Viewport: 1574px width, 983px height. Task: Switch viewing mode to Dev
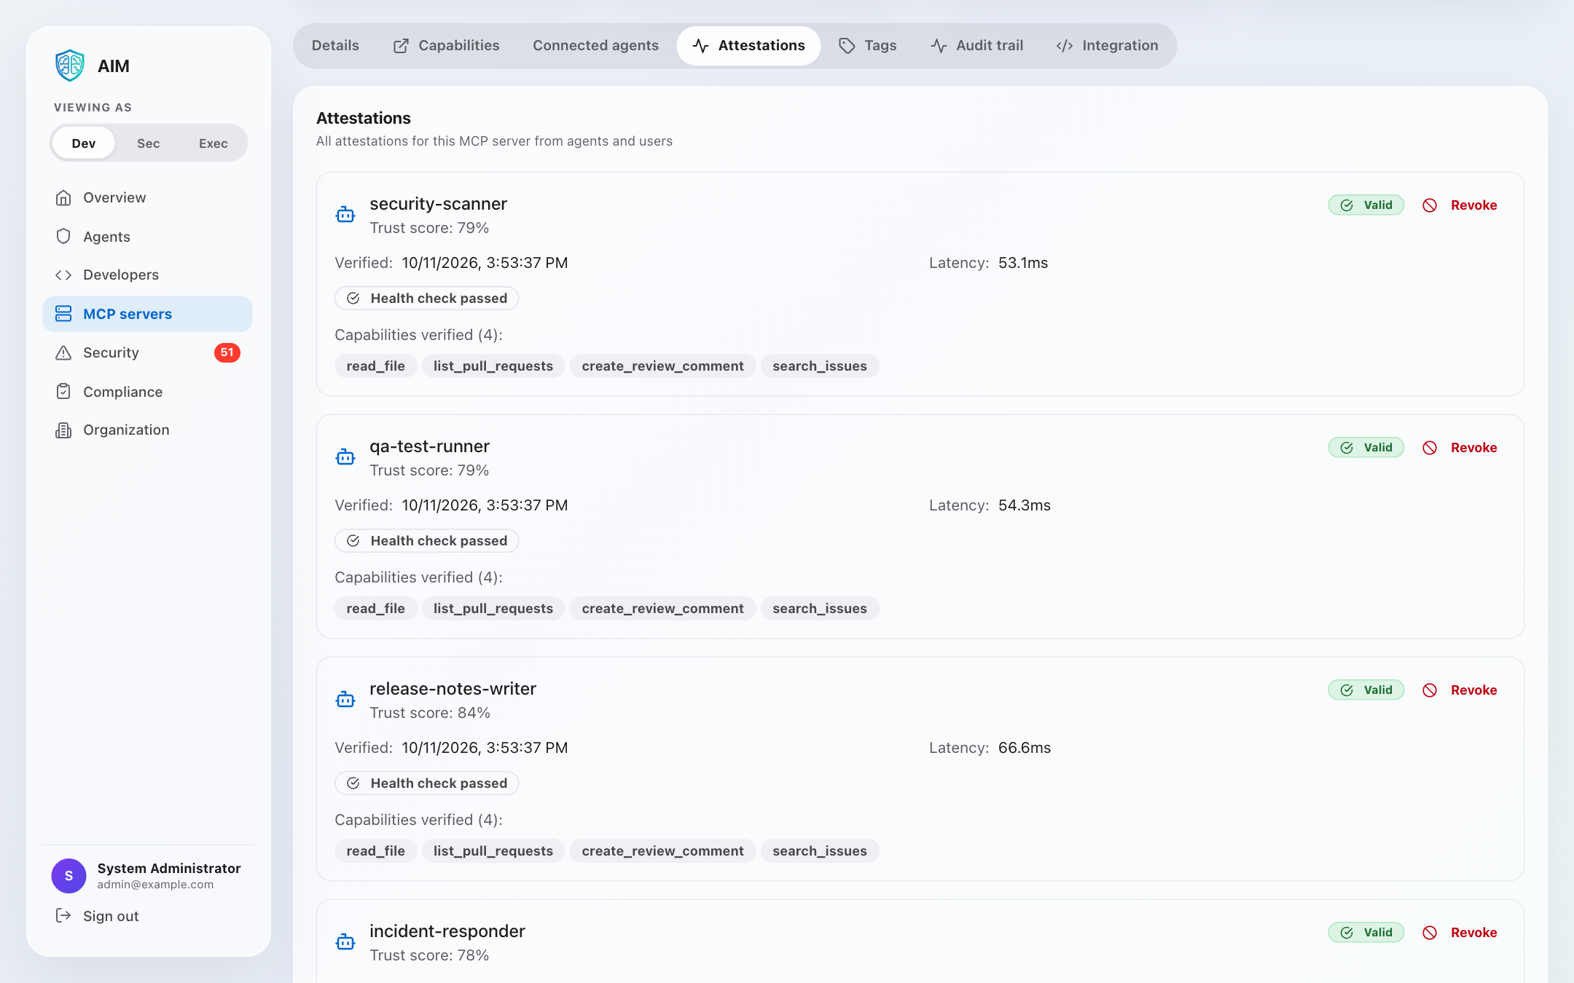(83, 143)
